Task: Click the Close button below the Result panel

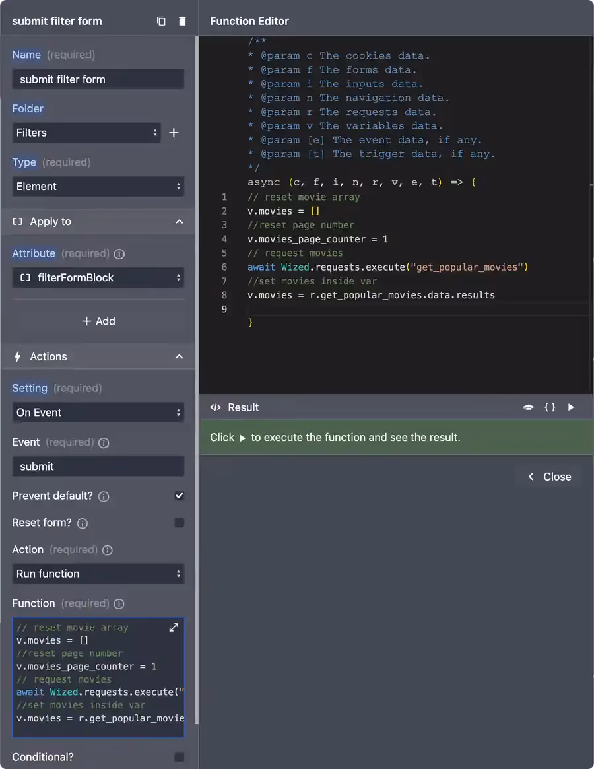Action: pyautogui.click(x=548, y=476)
